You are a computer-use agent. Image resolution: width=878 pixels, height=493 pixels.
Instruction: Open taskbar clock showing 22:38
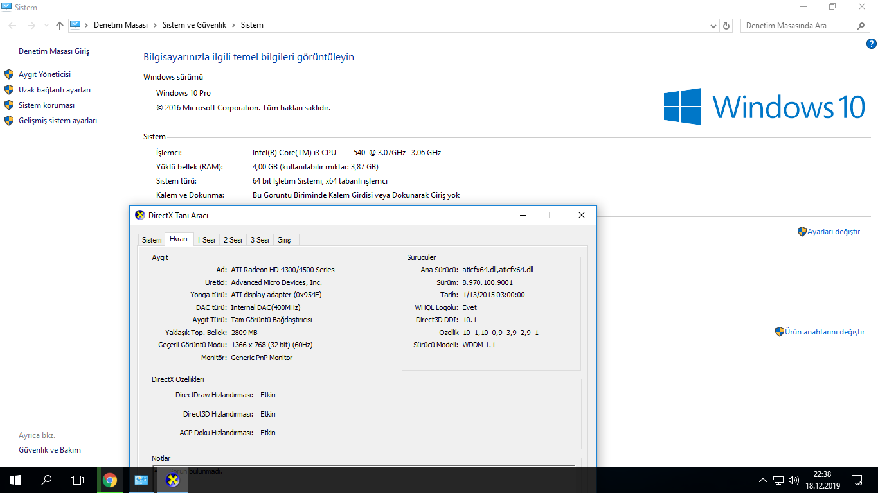(x=822, y=480)
